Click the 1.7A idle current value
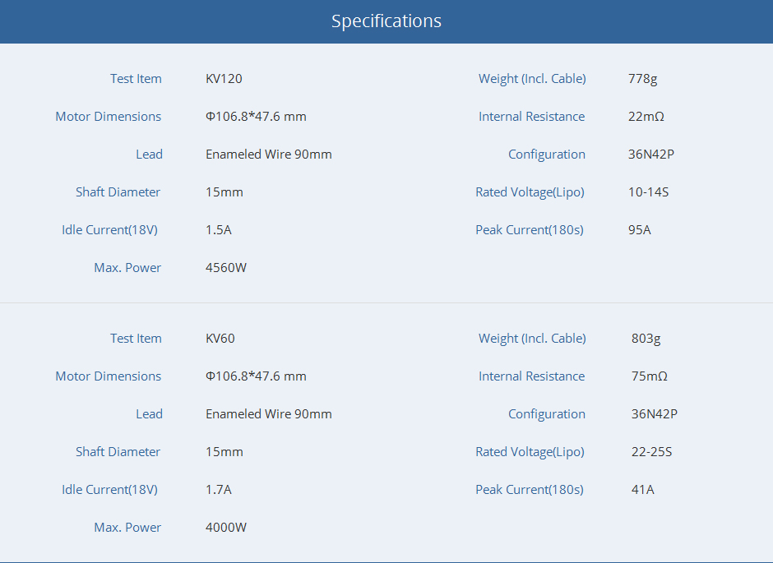The width and height of the screenshot is (773, 563). click(219, 490)
